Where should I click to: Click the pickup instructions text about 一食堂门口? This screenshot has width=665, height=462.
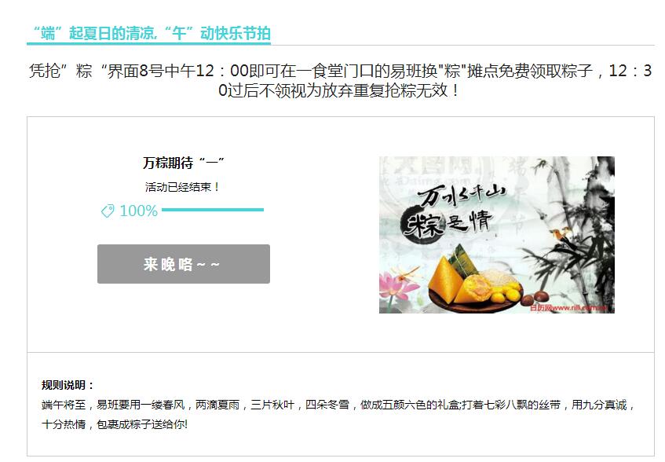pos(340,80)
